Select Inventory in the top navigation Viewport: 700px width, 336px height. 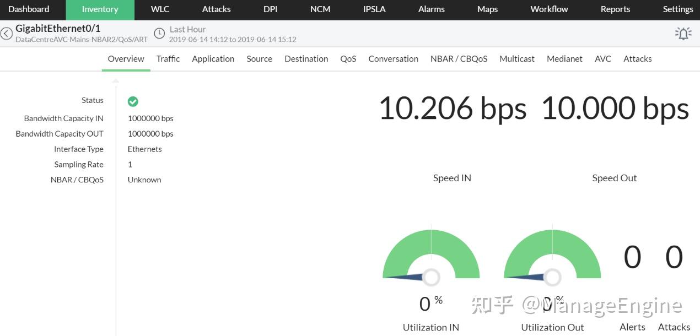(x=100, y=9)
